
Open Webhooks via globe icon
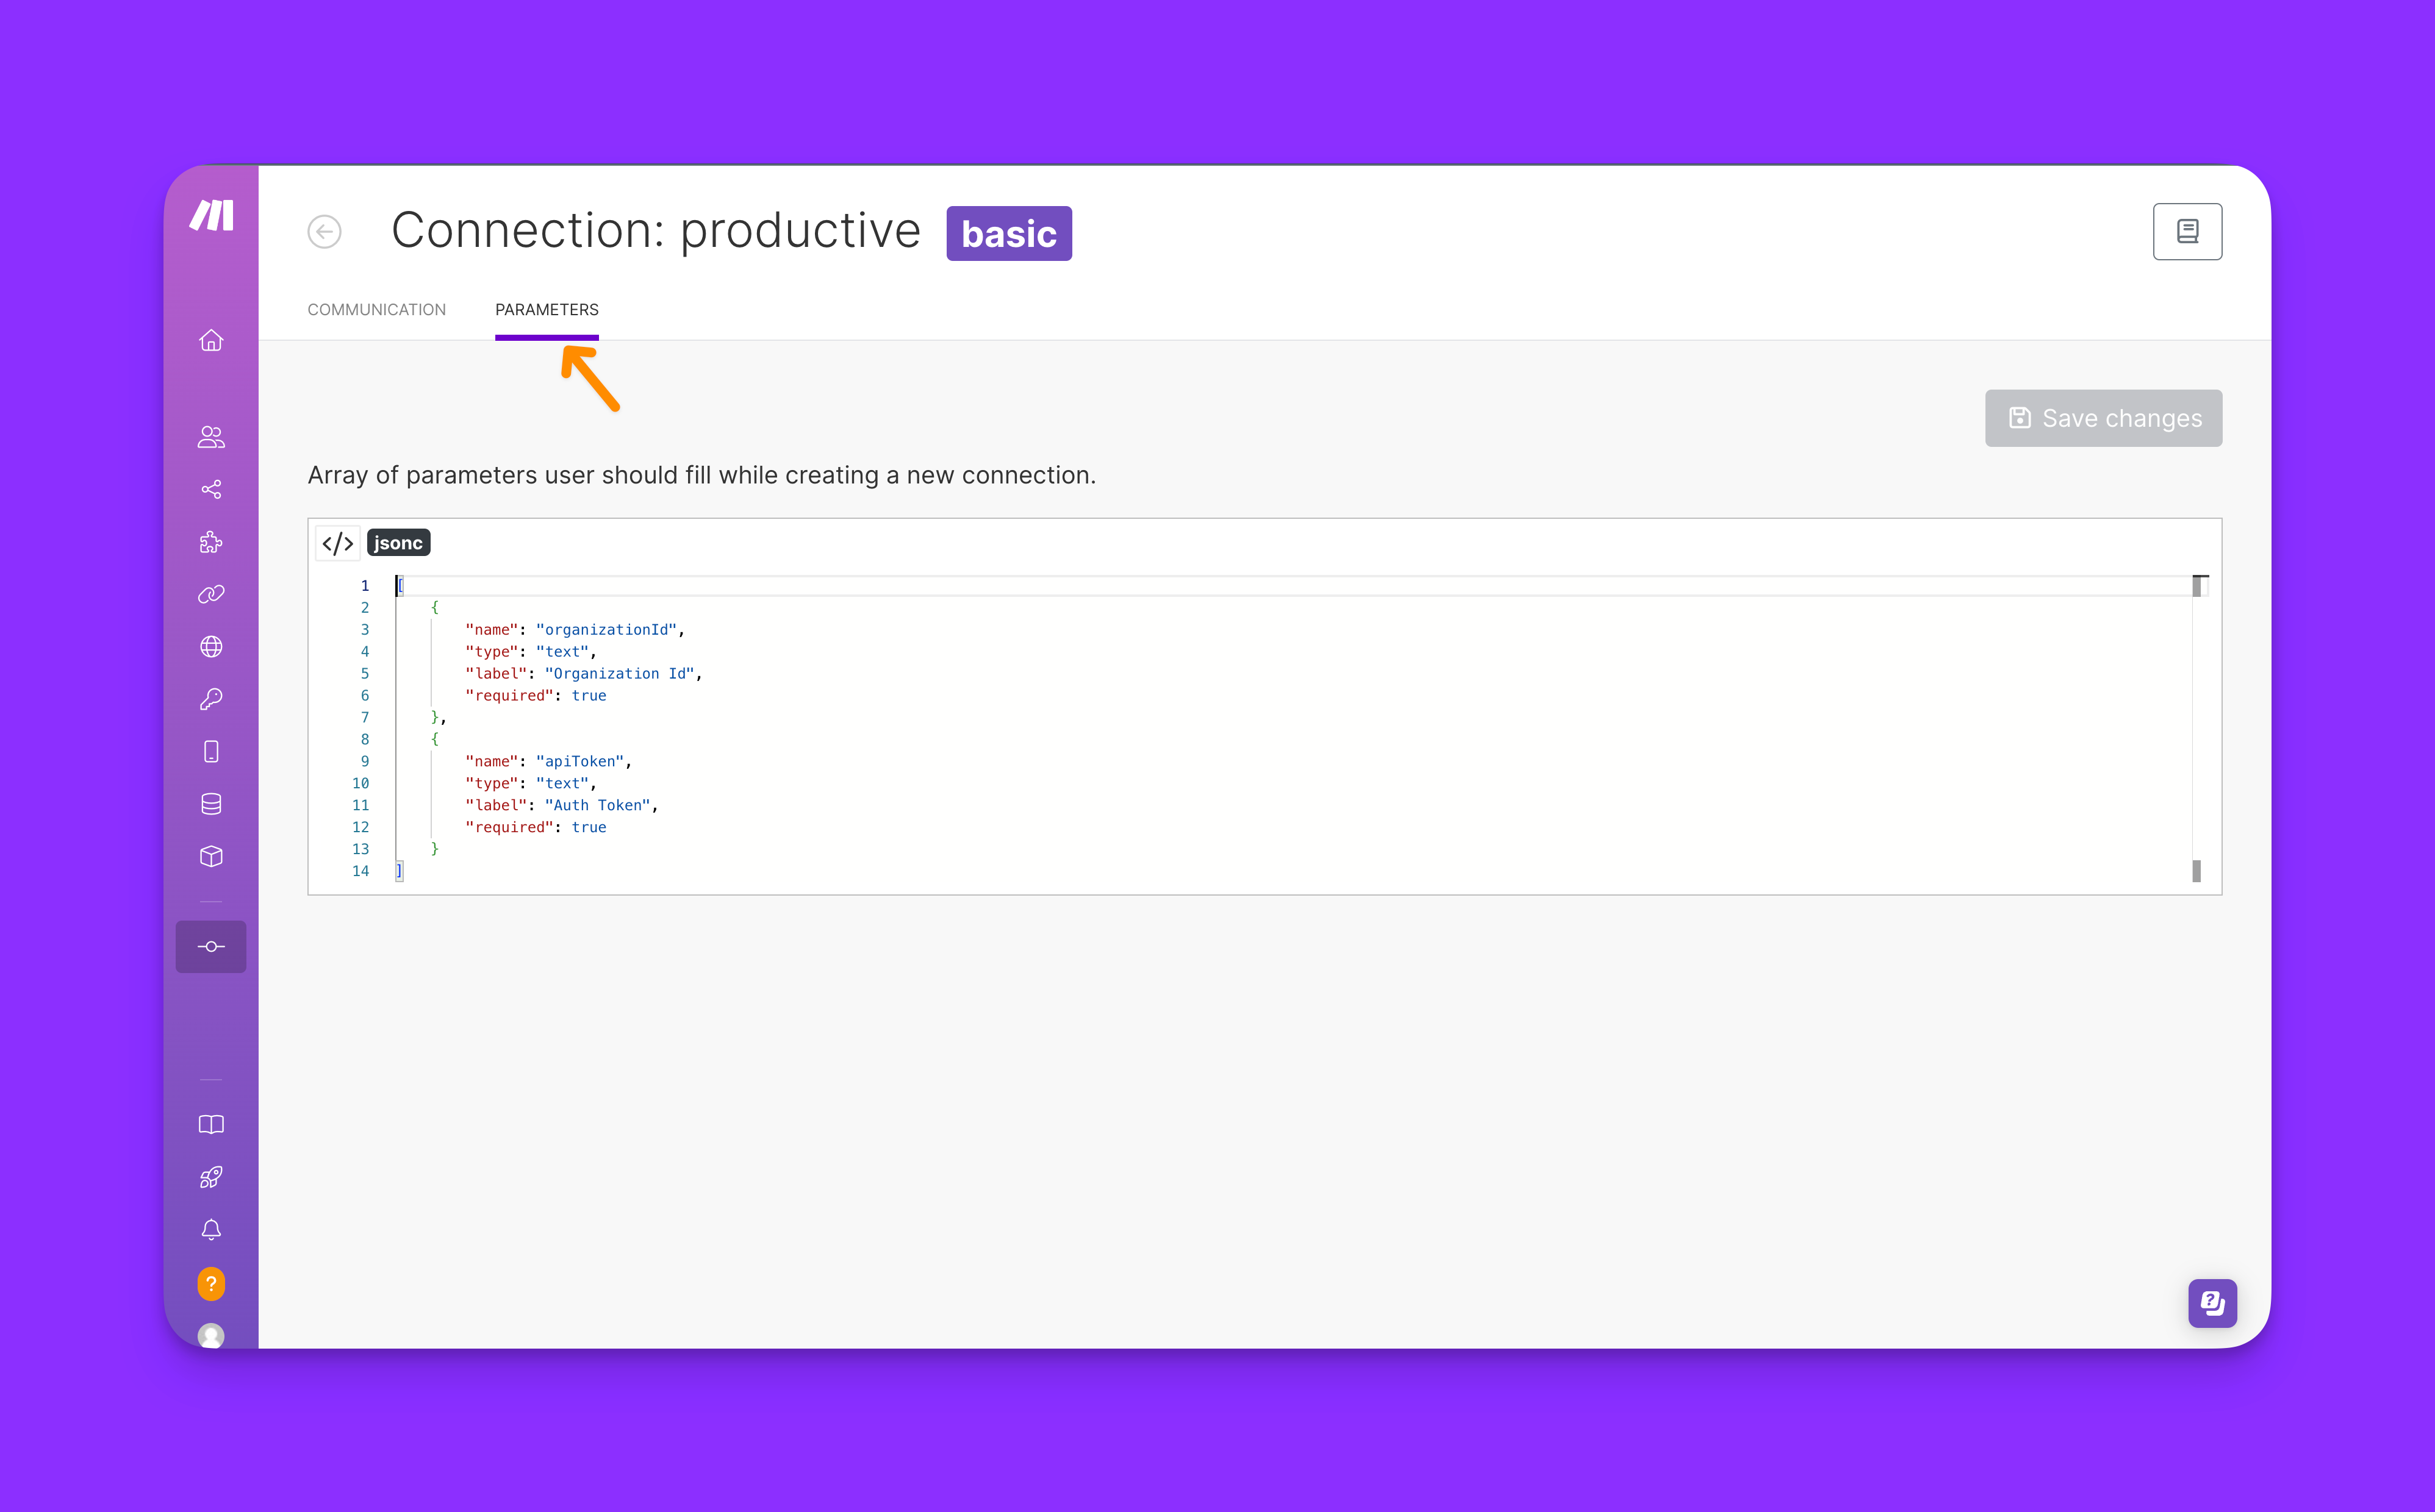coord(211,647)
